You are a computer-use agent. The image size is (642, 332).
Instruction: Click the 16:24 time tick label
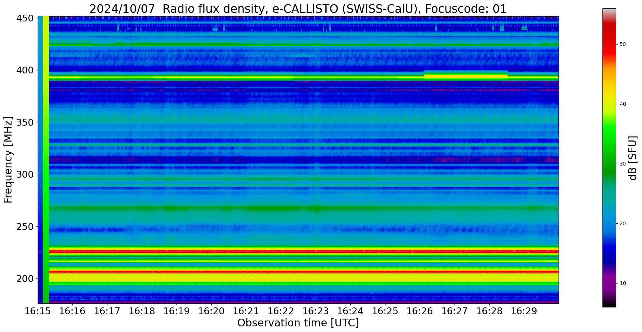pos(350,311)
